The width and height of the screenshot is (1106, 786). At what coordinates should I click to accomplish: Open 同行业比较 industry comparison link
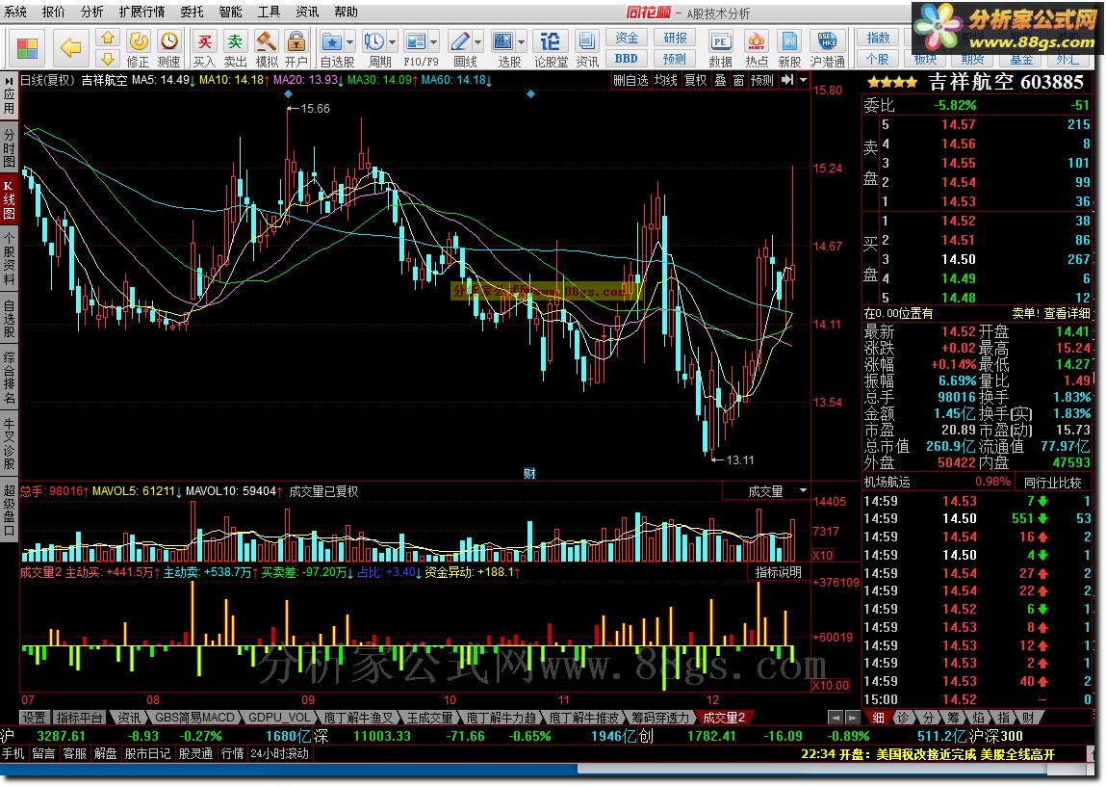(x=1052, y=483)
